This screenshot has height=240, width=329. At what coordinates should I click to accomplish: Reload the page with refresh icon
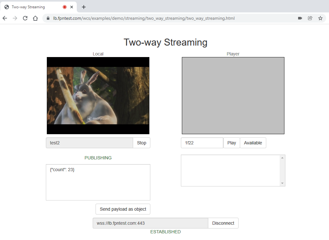25,18
